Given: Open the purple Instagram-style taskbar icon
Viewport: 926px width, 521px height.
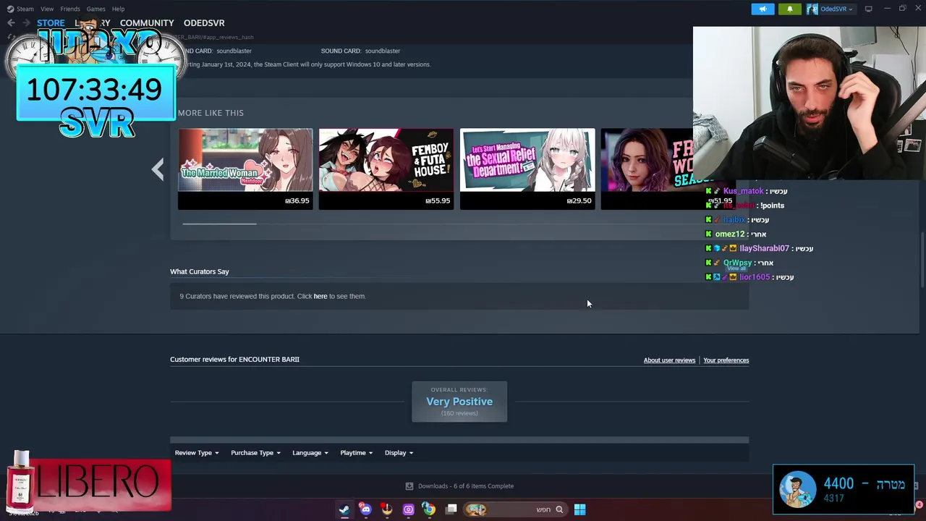Looking at the screenshot, I should (408, 509).
